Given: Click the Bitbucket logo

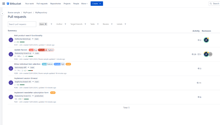Looking at the screenshot, I should point(14,4).
